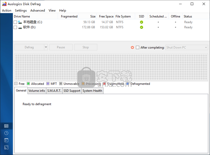Sort by Scheduled column header
The height and width of the screenshot is (155, 210).
click(x=158, y=16)
